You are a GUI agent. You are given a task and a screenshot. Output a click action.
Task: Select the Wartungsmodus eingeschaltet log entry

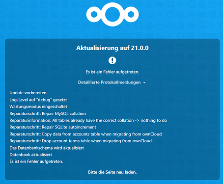(x=38, y=106)
